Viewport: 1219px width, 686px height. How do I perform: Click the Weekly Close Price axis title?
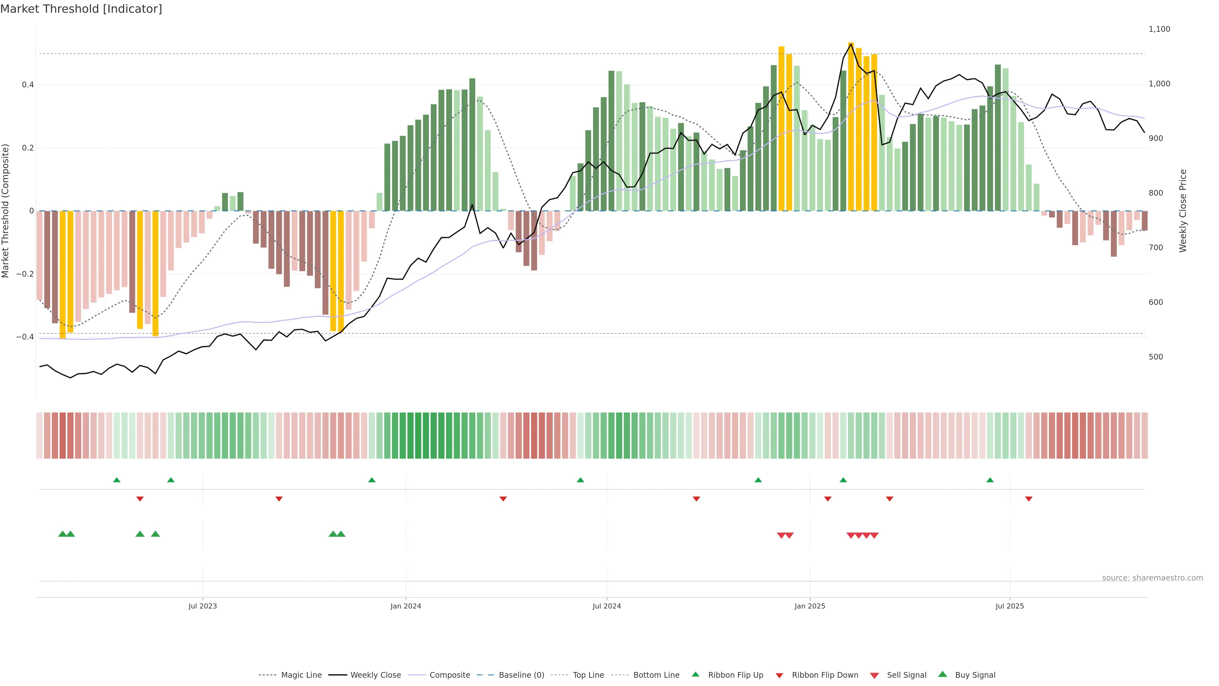[x=1183, y=211]
